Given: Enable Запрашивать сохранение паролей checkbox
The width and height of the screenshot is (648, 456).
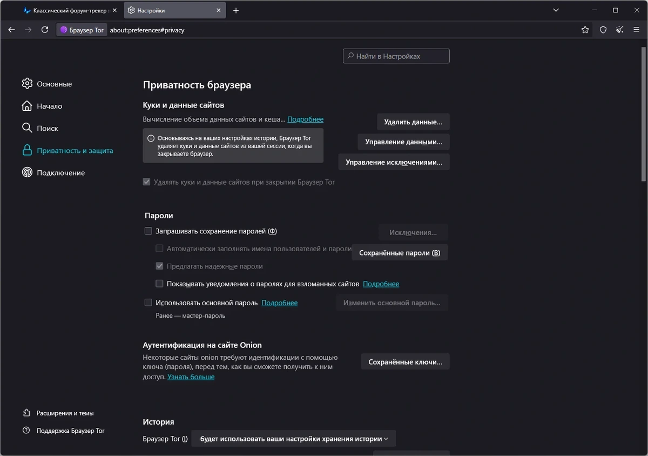Looking at the screenshot, I should point(148,231).
